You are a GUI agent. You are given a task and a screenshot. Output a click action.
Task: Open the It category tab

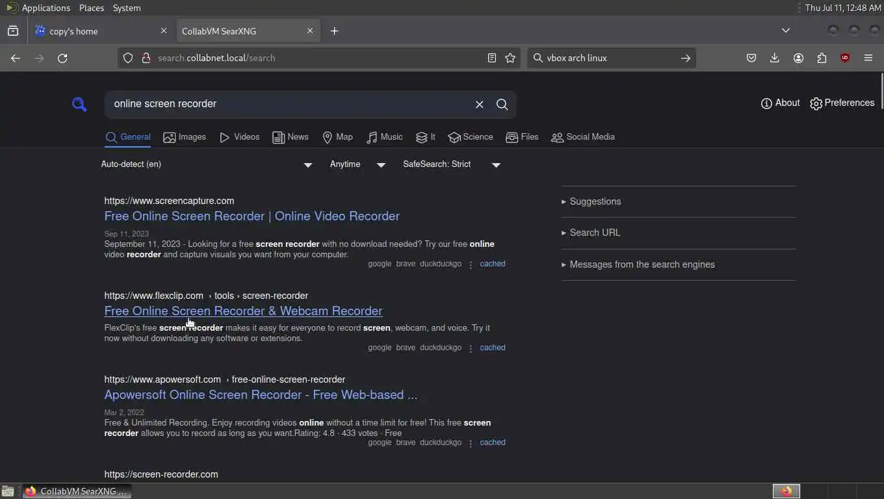click(425, 137)
